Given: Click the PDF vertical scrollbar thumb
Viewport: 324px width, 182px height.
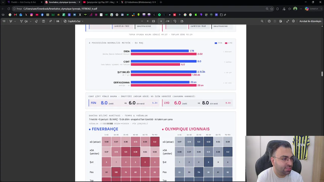Looking at the screenshot, I should click(322, 74).
